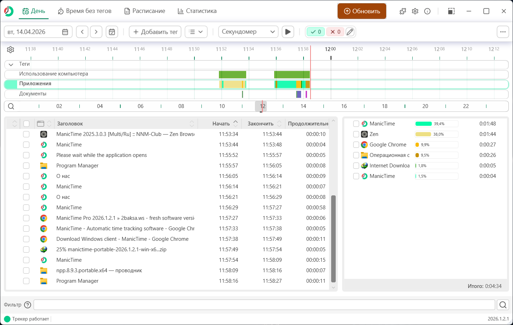Viewport: 513px width, 325px height.
Task: Tick the select-all checkbox in the table header
Action: 26,124
